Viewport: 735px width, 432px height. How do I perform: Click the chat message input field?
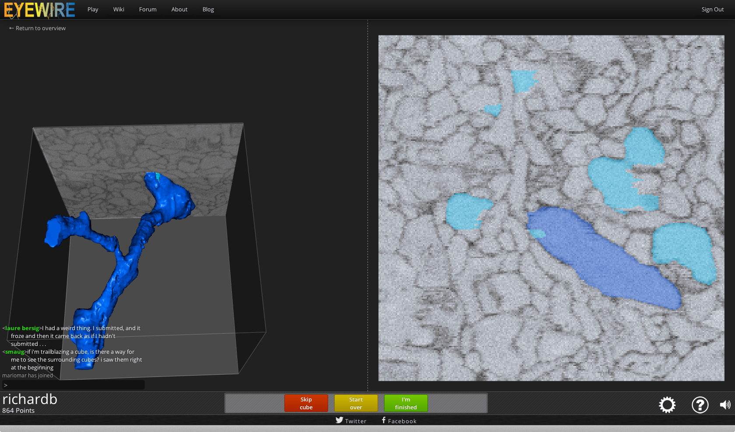tap(73, 385)
